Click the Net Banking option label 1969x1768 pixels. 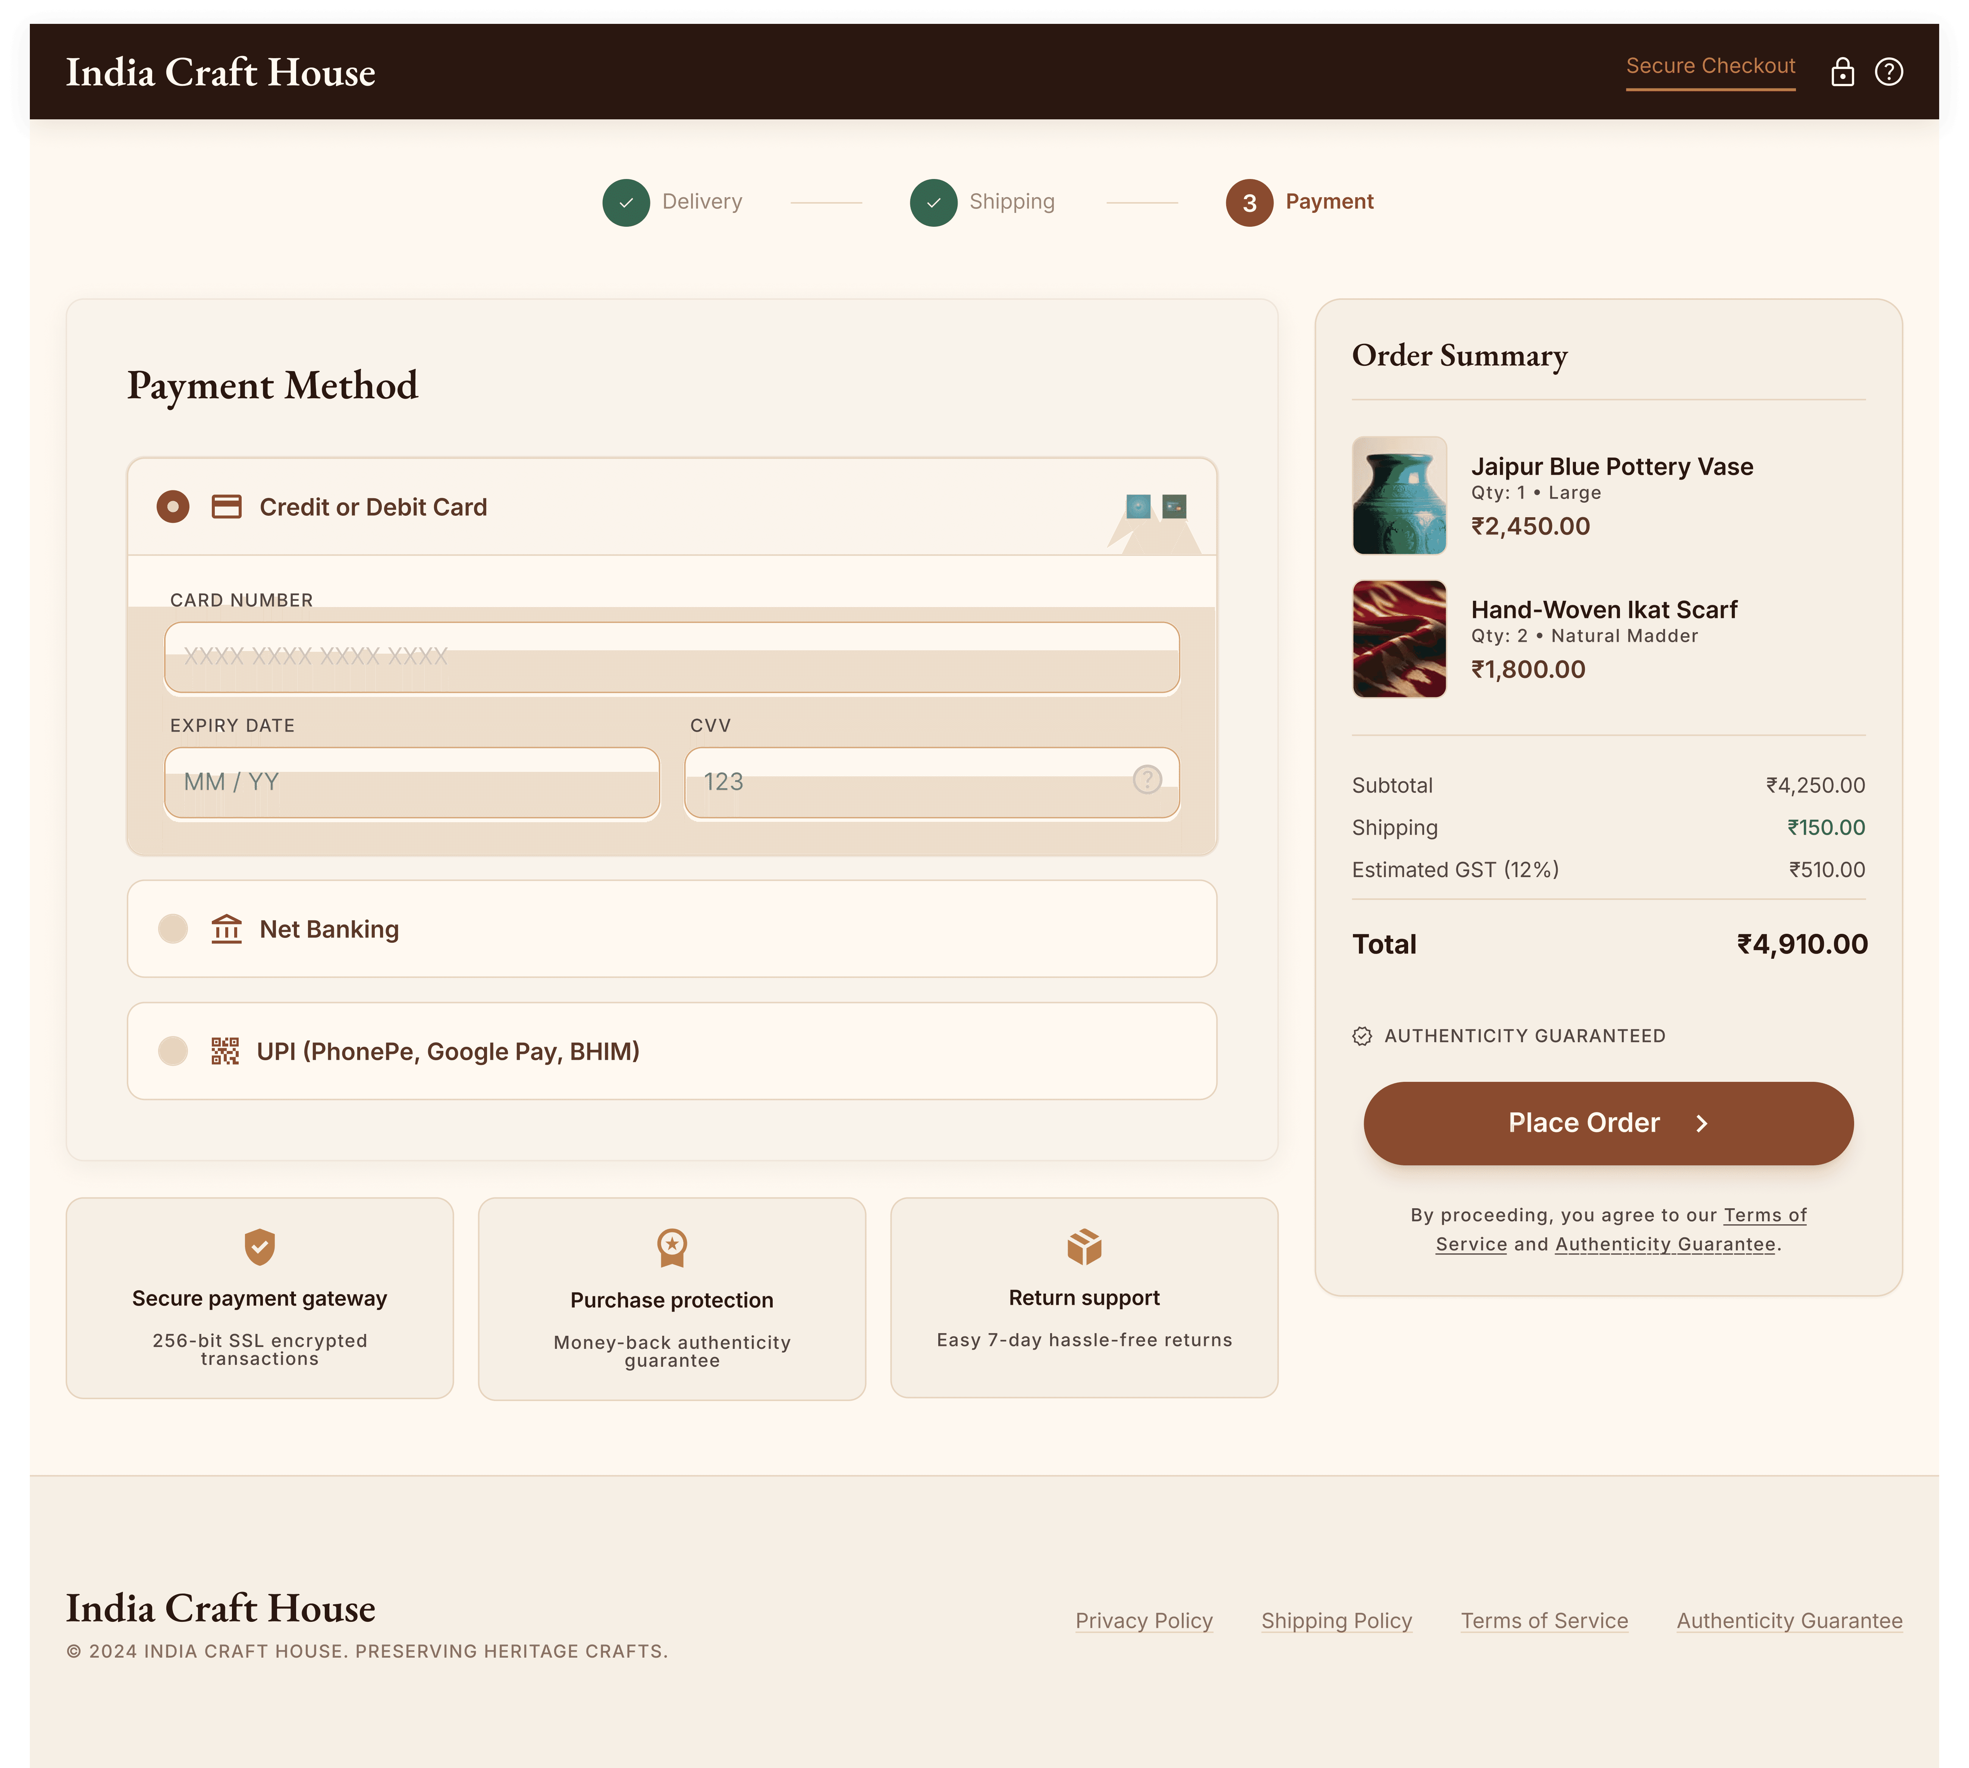329,930
